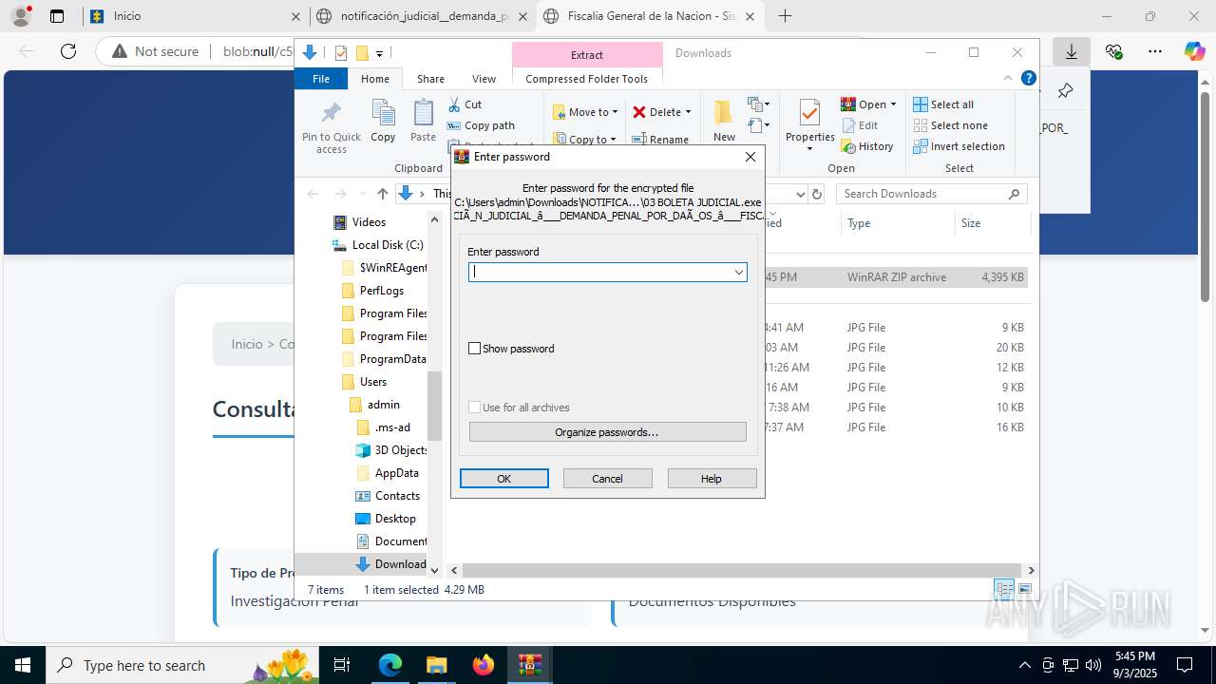Open the Quick Access toolbar customize arrow
1216x684 pixels.
pyautogui.click(x=379, y=53)
